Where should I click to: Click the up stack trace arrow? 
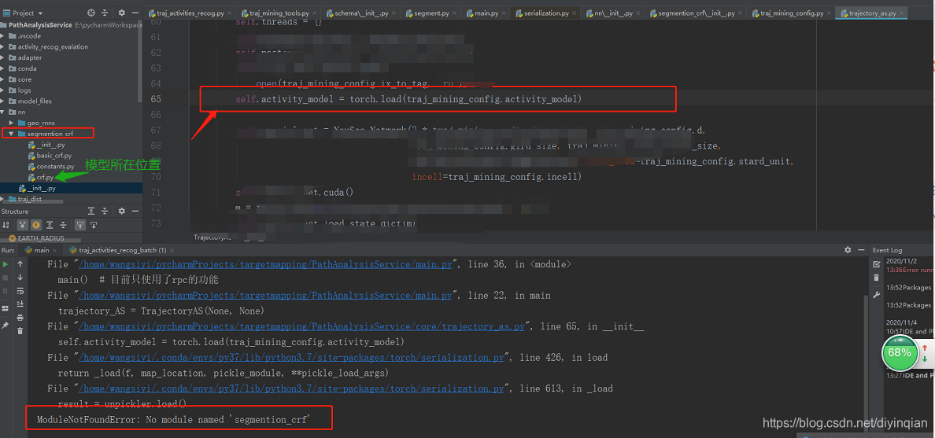20,264
